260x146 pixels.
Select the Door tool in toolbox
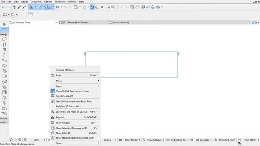tap(4, 44)
